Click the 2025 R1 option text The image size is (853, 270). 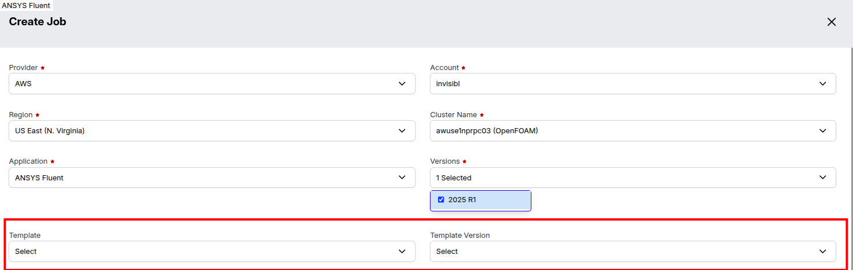(462, 200)
